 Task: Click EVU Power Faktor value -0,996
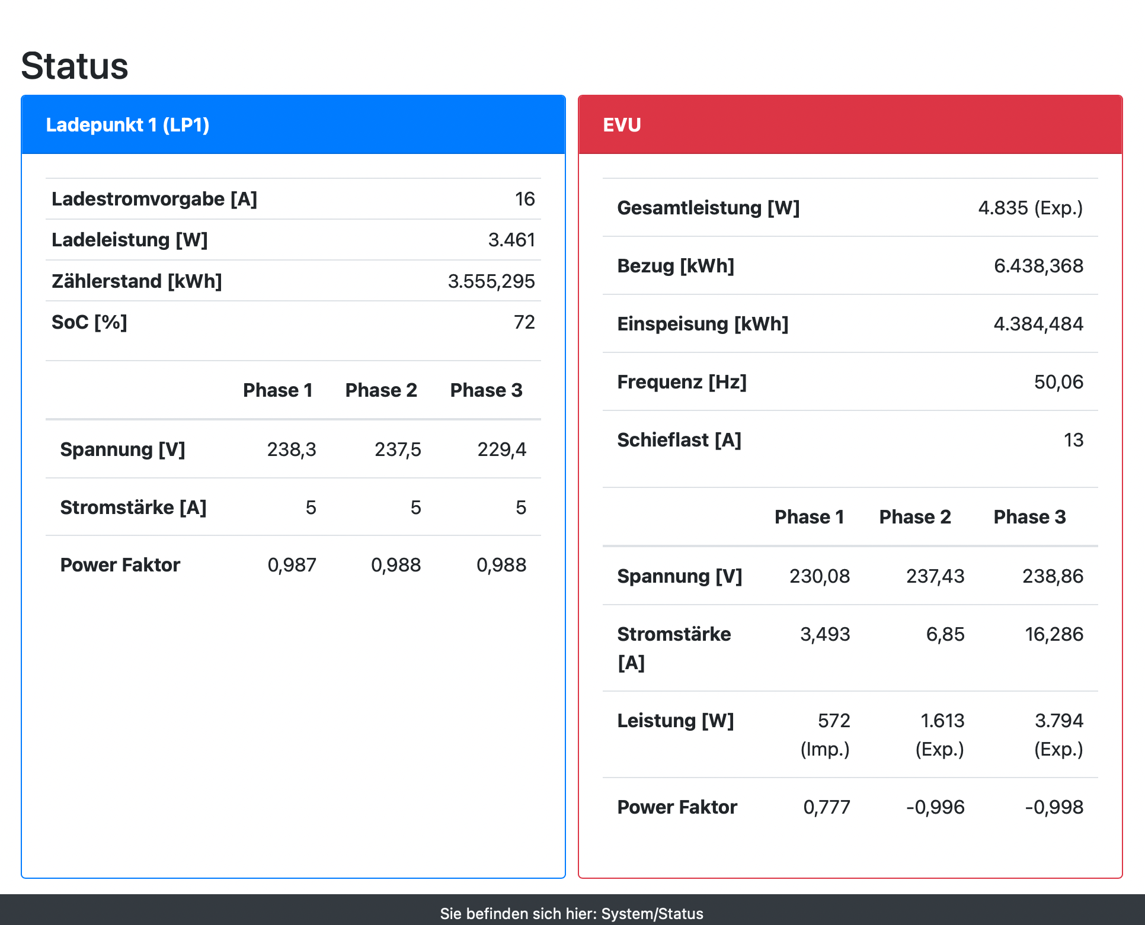[935, 807]
